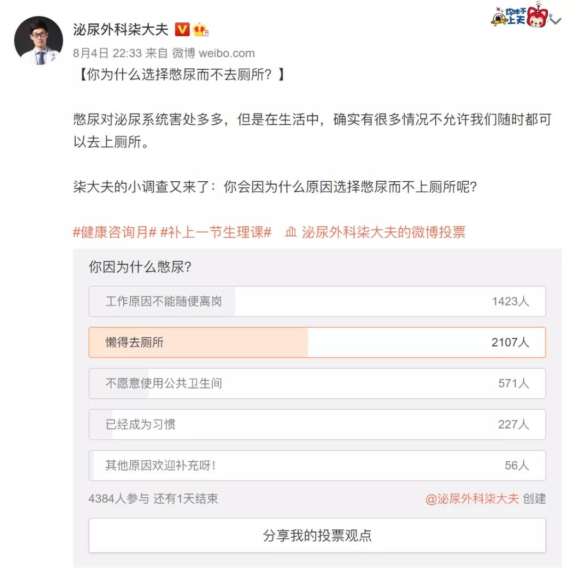This screenshot has height=573, width=576.
Task: Click the UFO sticker icon top right
Action: pyautogui.click(x=499, y=20)
